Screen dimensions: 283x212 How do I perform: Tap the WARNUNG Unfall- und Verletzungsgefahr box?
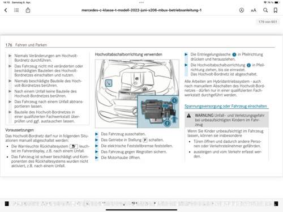click(226, 120)
